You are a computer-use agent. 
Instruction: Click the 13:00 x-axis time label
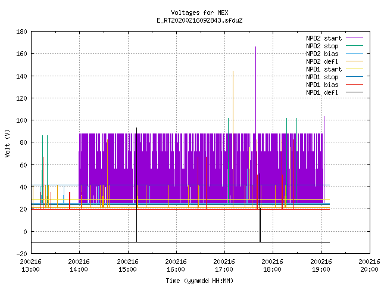[30, 270]
